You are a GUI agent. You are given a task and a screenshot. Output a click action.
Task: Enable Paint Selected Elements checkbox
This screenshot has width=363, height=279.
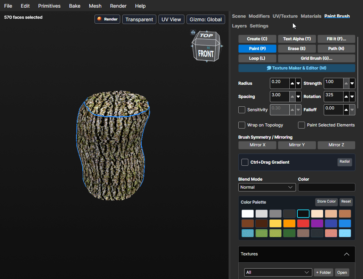[302, 125]
